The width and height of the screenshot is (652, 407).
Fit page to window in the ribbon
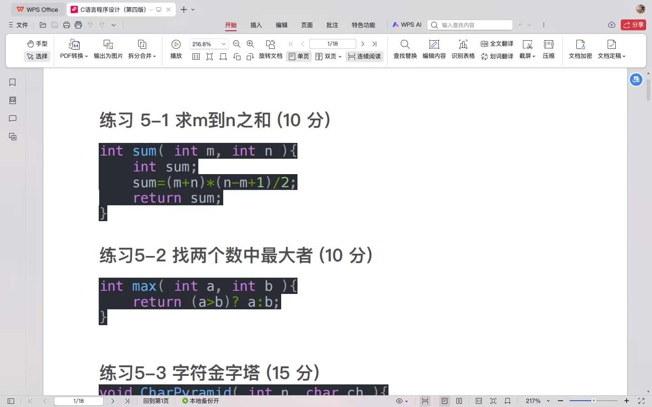click(210, 57)
